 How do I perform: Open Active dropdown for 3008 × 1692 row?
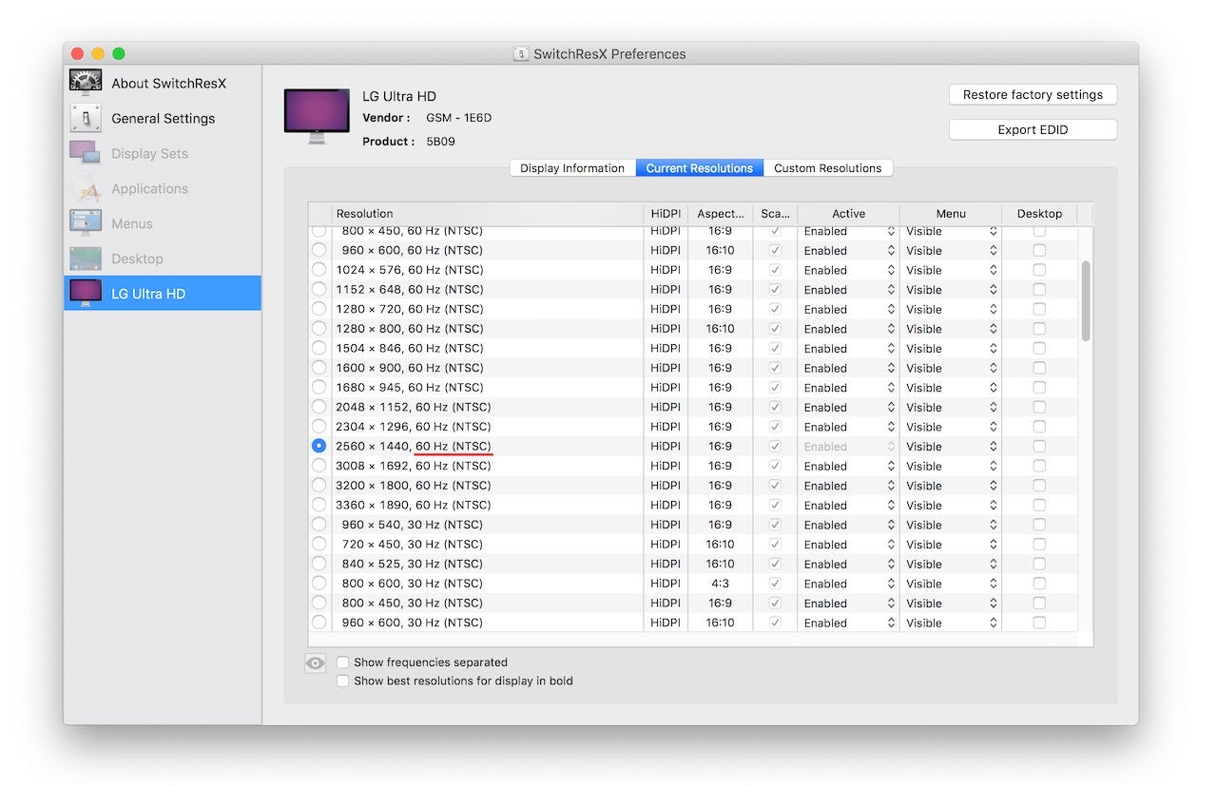click(x=849, y=466)
